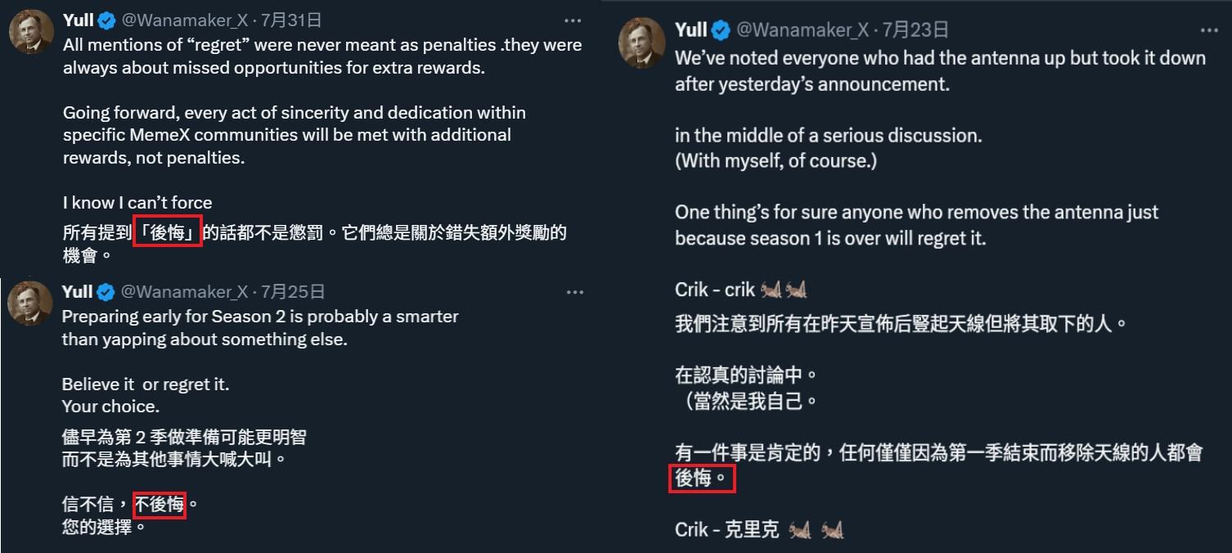
Task: Click the Yull display name on the 7月31日 tweet
Action: (78, 20)
